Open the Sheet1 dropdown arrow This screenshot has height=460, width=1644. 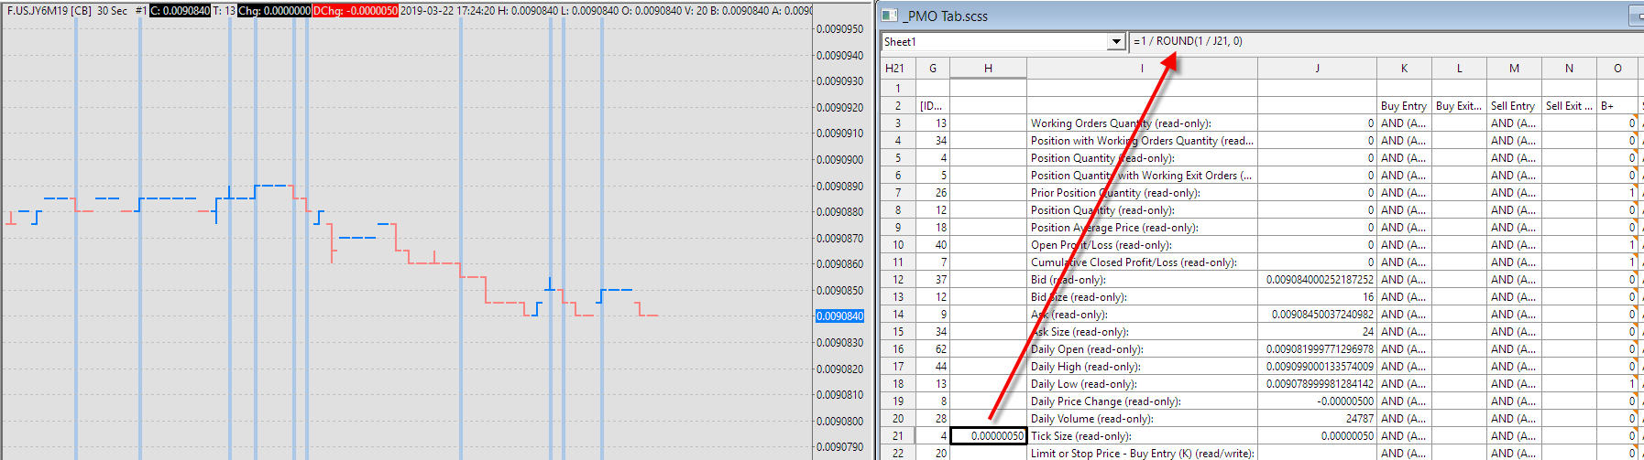point(1115,42)
